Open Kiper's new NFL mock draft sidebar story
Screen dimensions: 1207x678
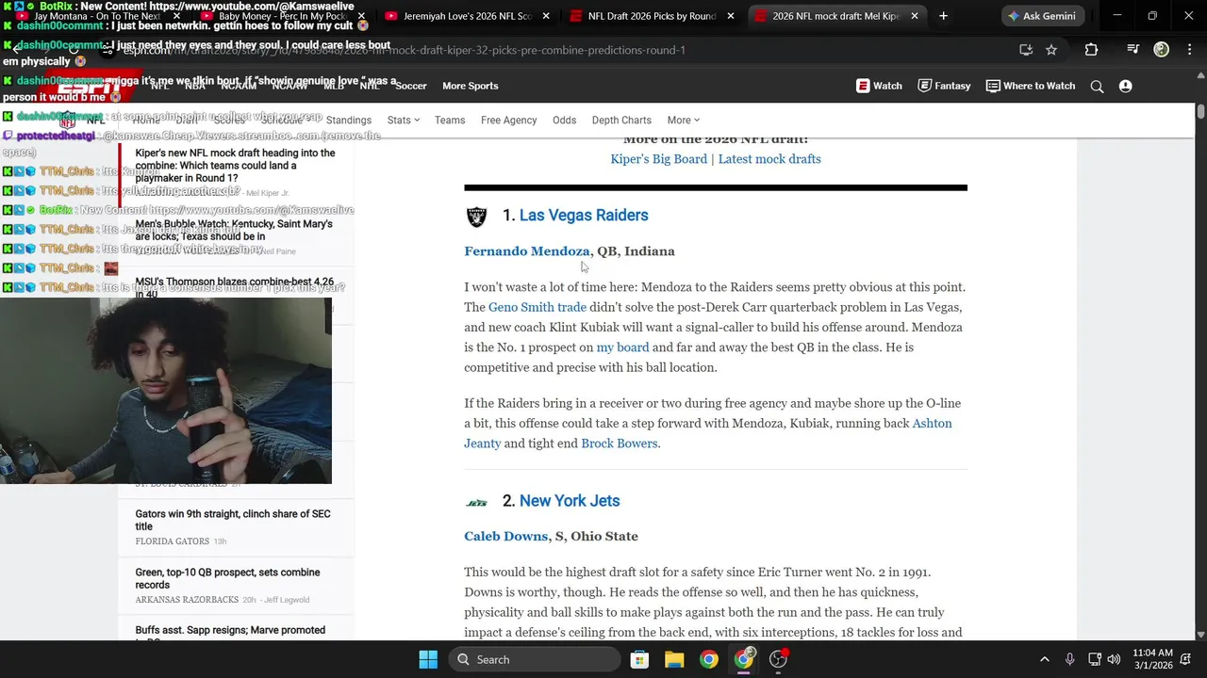[235, 166]
